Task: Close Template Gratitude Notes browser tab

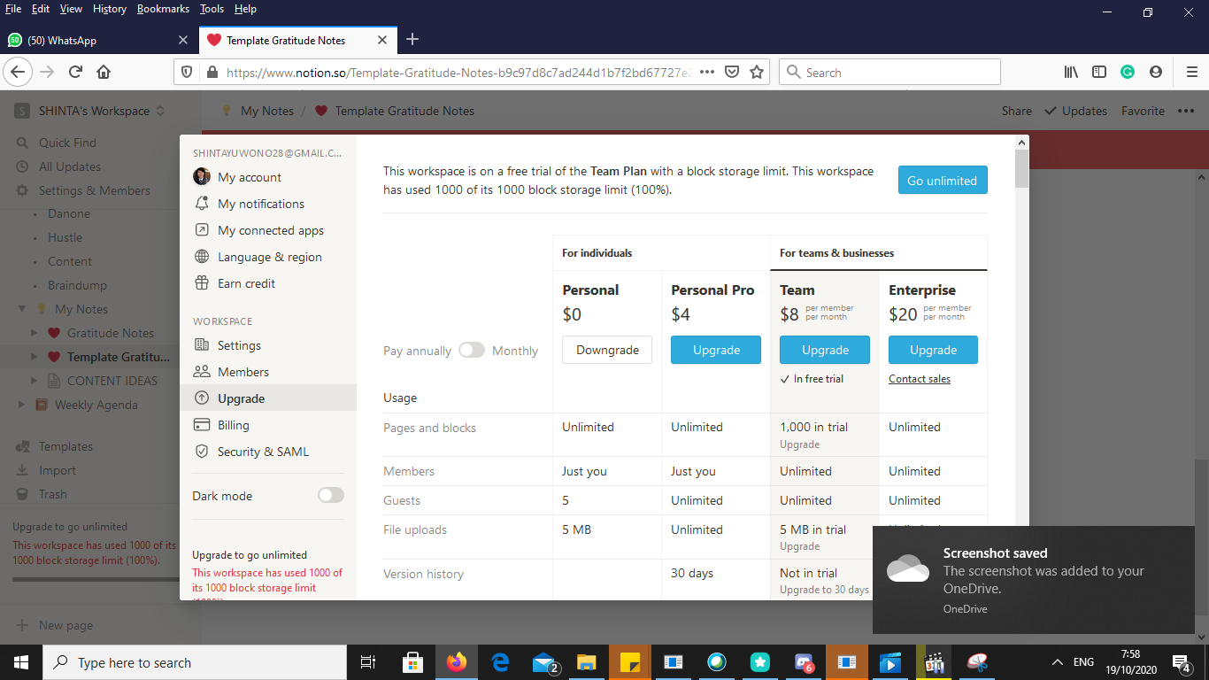Action: [x=382, y=40]
